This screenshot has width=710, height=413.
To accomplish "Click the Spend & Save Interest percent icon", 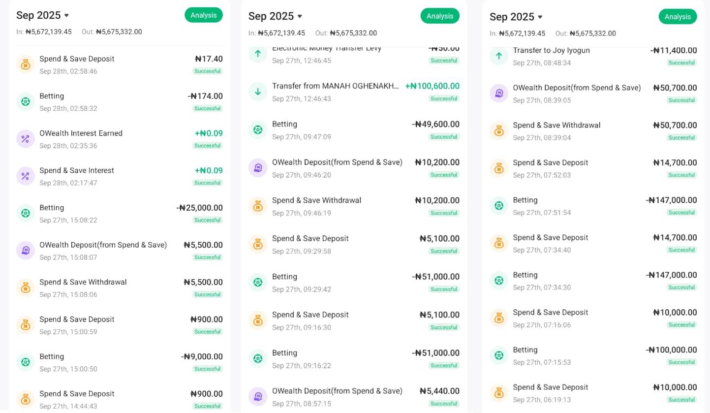I will point(26,176).
